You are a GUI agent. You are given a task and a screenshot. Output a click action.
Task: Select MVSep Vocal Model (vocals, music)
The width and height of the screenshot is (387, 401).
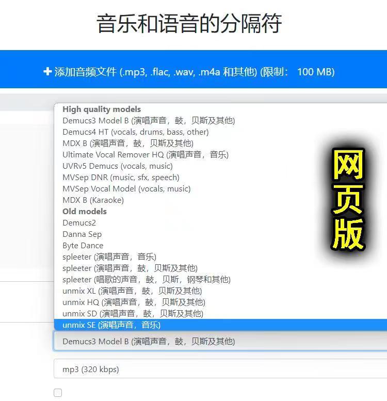tap(126, 189)
